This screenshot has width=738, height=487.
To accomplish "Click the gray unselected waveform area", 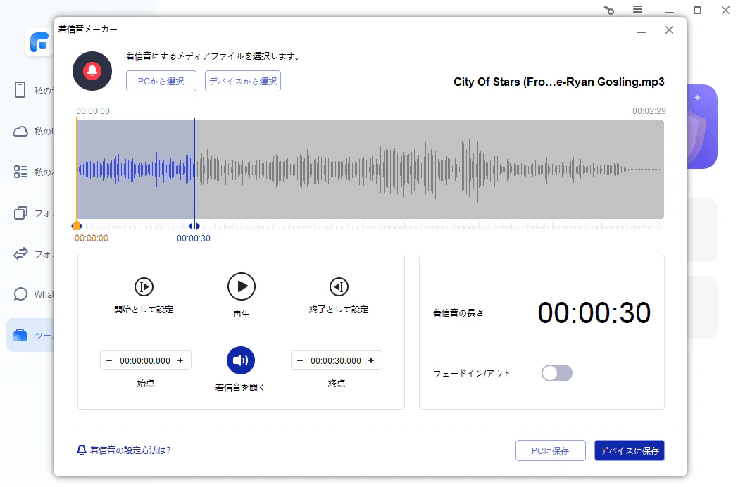I will (x=430, y=170).
